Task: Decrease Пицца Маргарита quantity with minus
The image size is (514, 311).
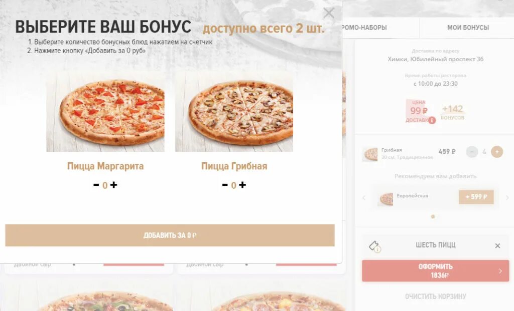Action: tap(96, 185)
